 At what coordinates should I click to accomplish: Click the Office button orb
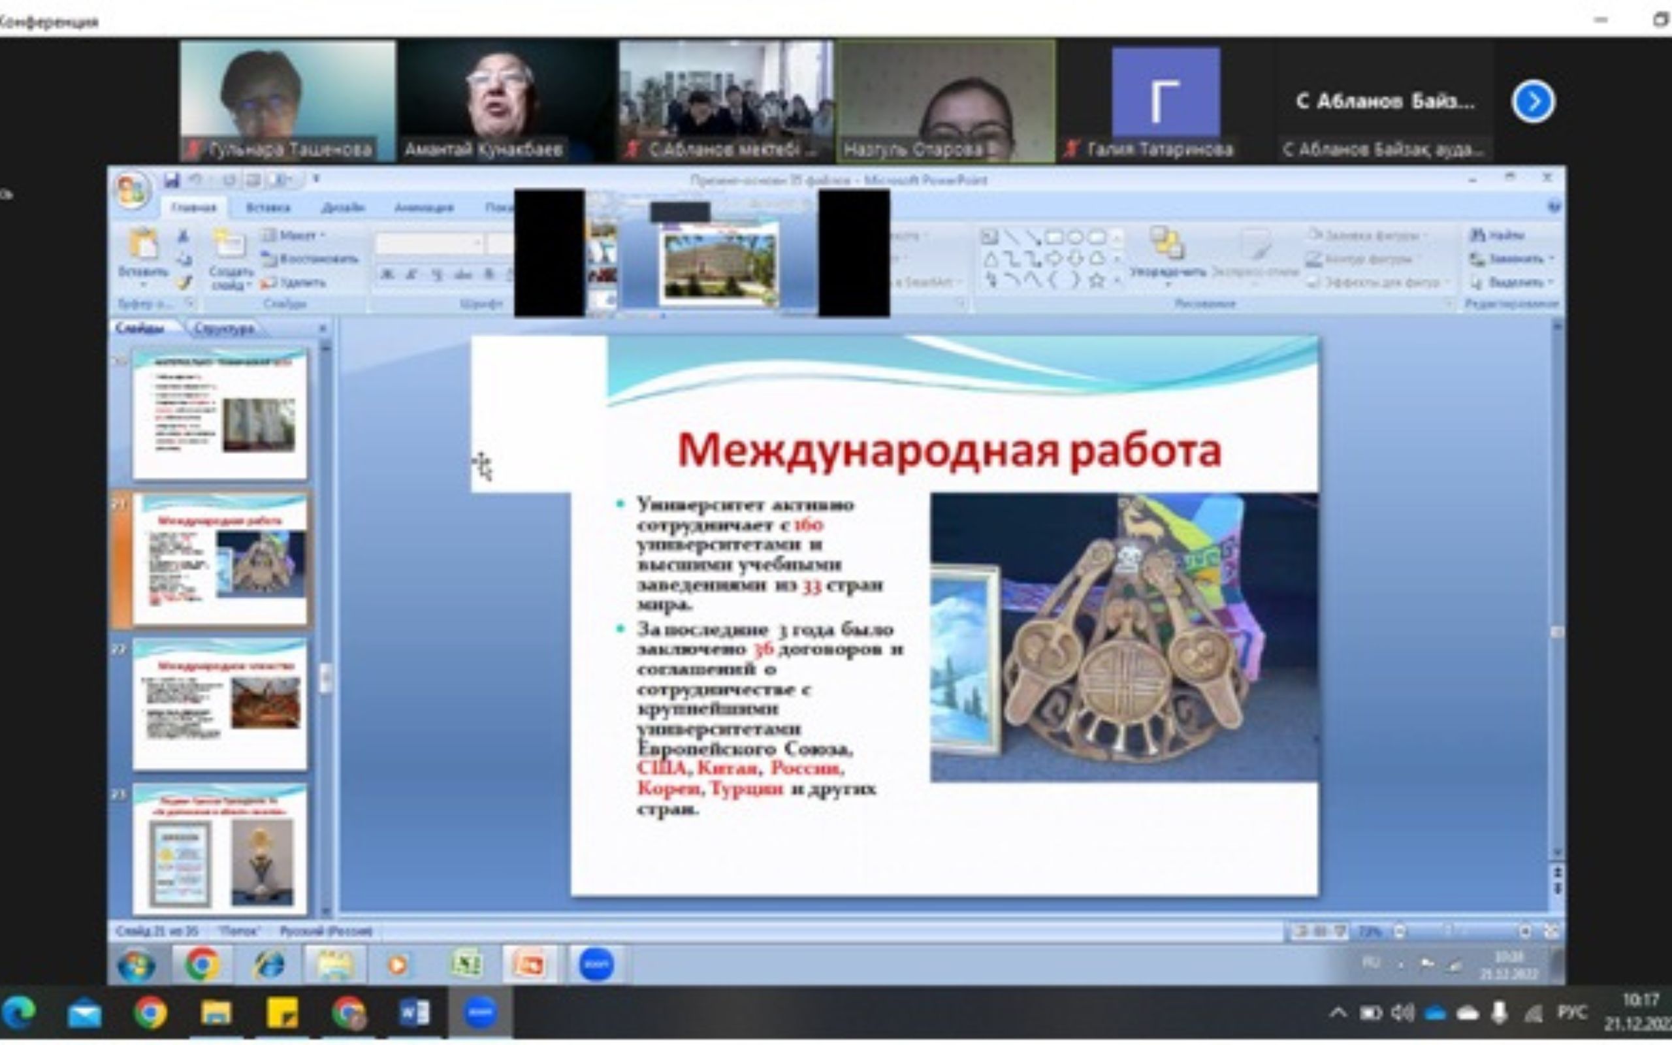(131, 190)
